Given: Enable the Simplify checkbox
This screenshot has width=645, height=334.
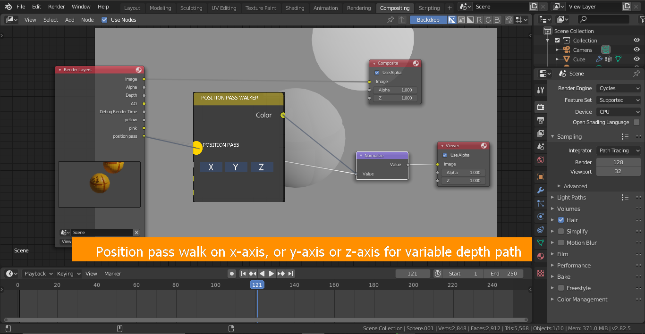Looking at the screenshot, I should tap(561, 231).
